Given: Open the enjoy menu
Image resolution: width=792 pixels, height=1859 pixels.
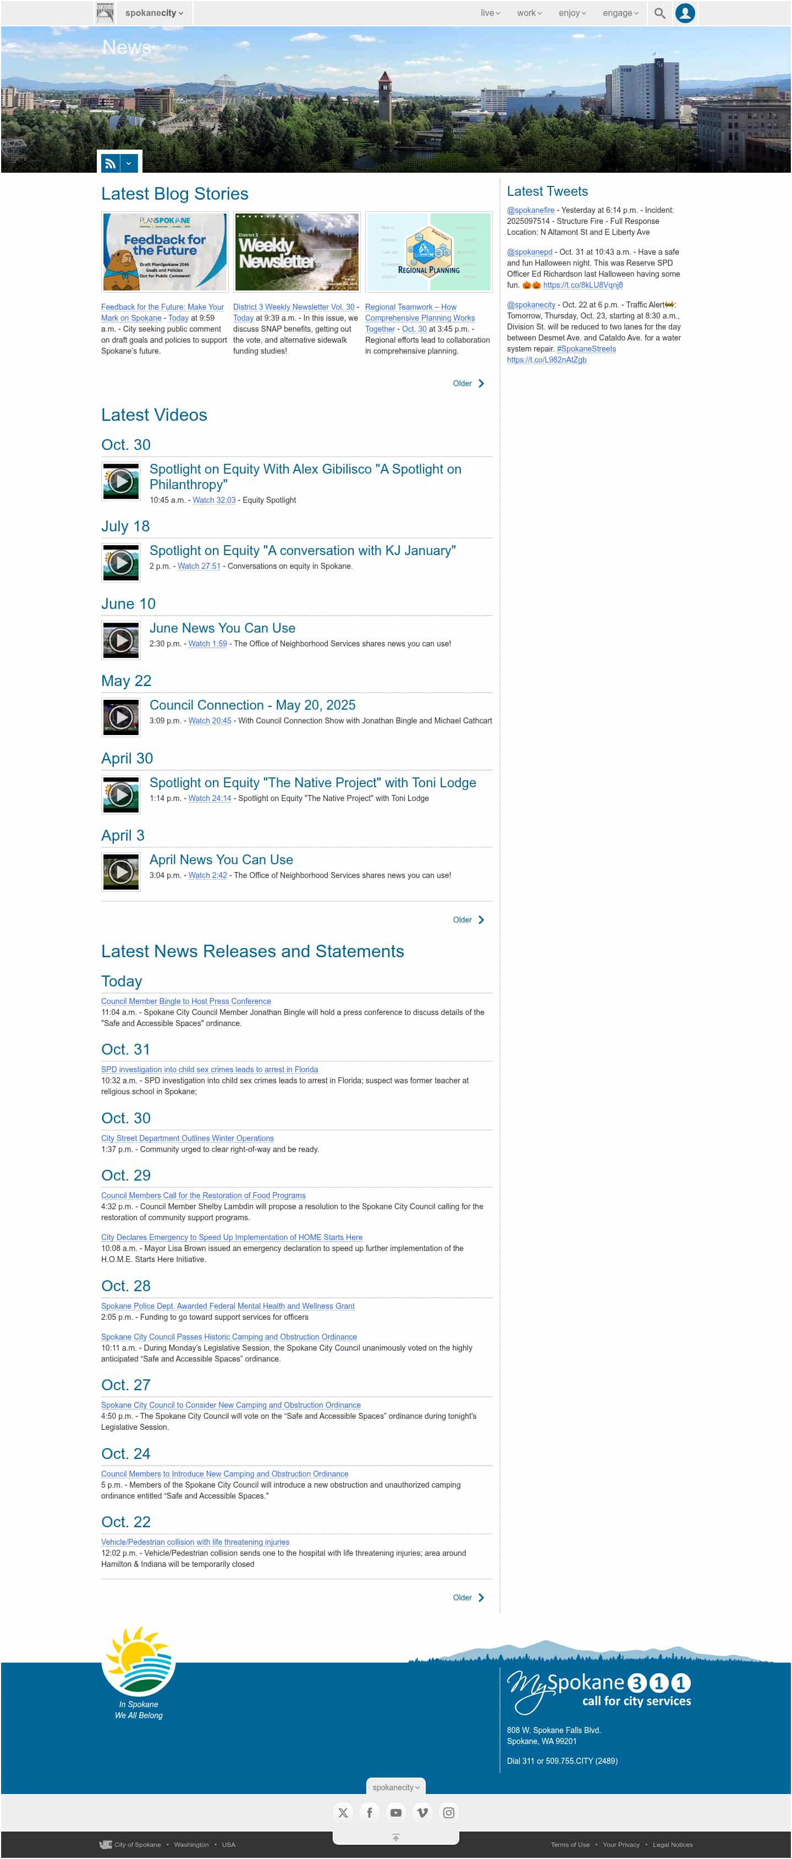Looking at the screenshot, I should (572, 13).
